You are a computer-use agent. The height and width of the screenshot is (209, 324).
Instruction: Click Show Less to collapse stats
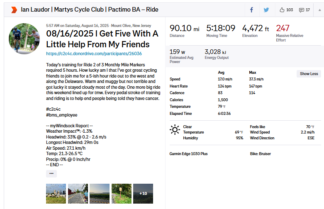pos(309,73)
